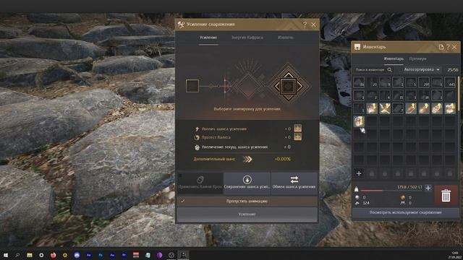Switch to the Усиление tab
Image resolution: width=463 pixels, height=260 pixels.
tap(208, 38)
